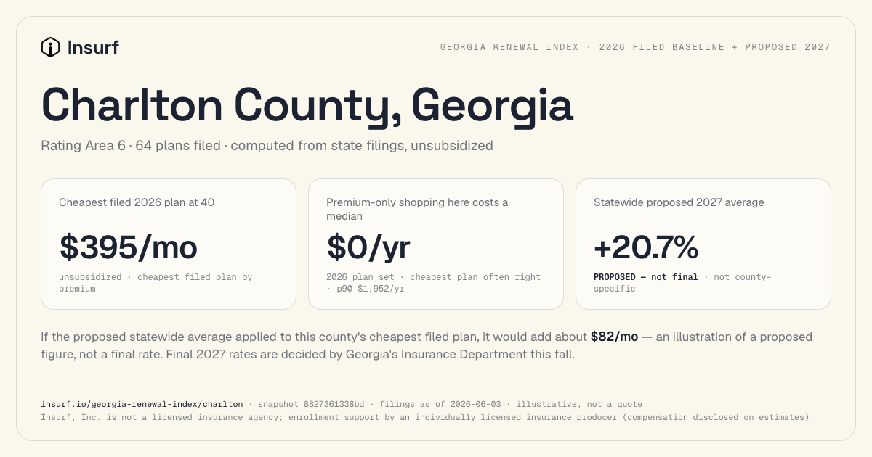
Task: Click the +20.7% proposed increase figure
Action: coord(646,248)
